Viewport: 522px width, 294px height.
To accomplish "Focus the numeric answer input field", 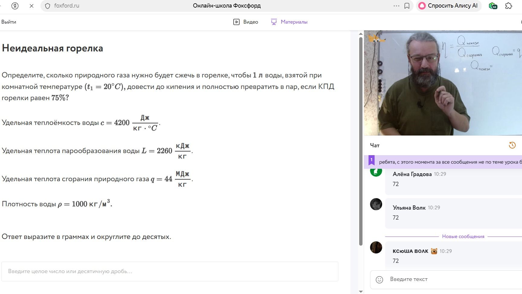I will pyautogui.click(x=170, y=271).
